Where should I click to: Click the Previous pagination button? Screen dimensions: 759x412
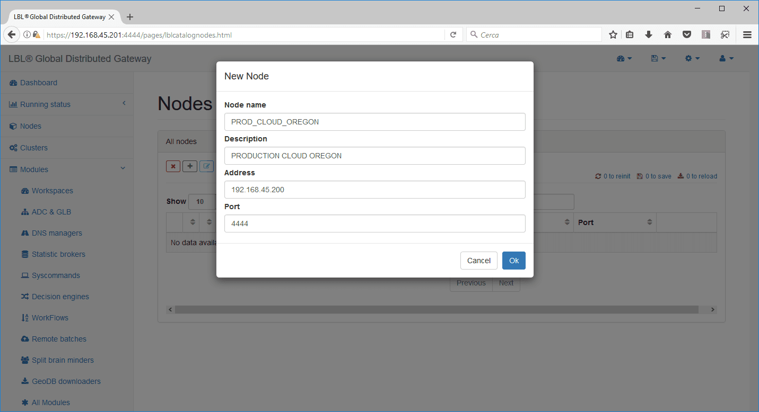[x=471, y=283]
